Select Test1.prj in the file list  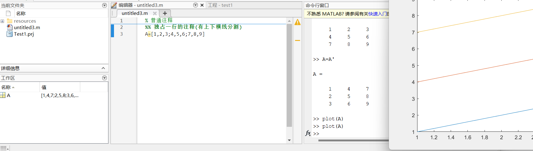click(x=24, y=34)
